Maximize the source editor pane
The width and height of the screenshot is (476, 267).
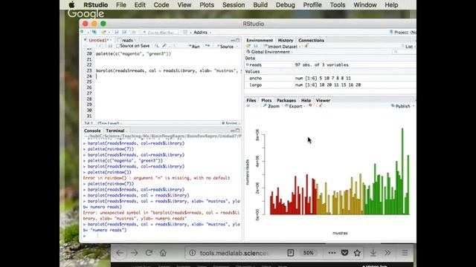point(238,40)
